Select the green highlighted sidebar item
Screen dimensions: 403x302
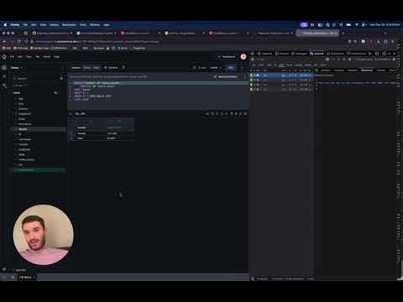pyautogui.click(x=39, y=169)
